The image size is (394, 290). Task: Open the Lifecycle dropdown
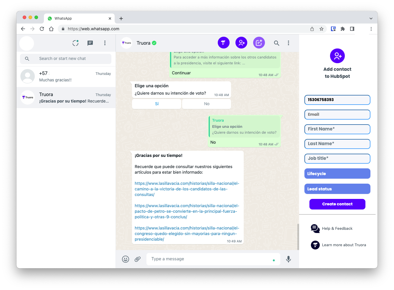click(337, 174)
